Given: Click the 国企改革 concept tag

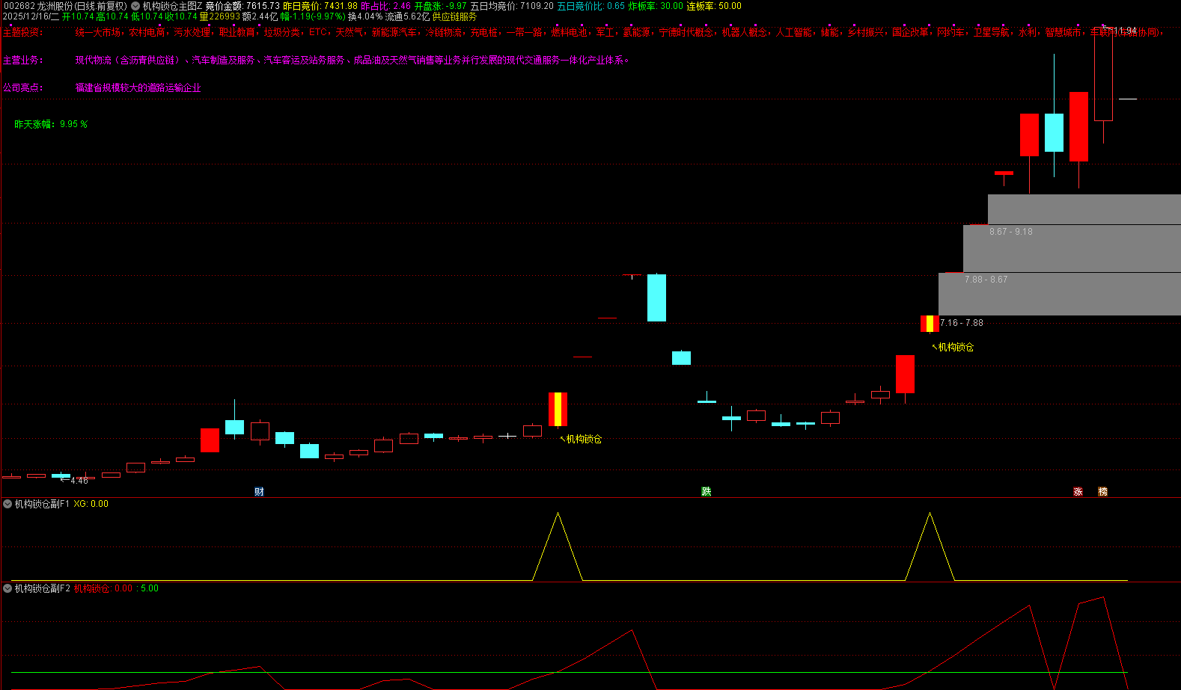Looking at the screenshot, I should point(910,33).
